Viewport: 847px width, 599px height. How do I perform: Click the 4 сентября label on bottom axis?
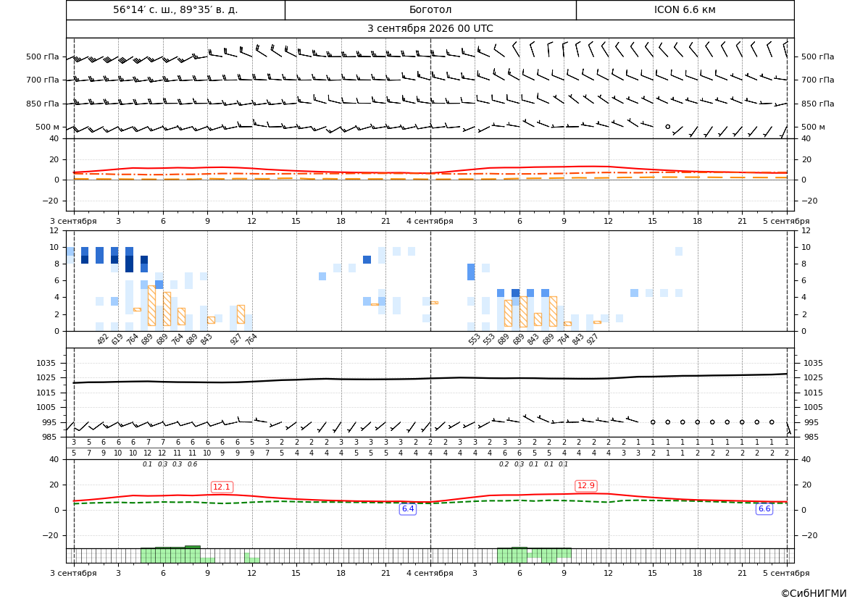(x=430, y=573)
